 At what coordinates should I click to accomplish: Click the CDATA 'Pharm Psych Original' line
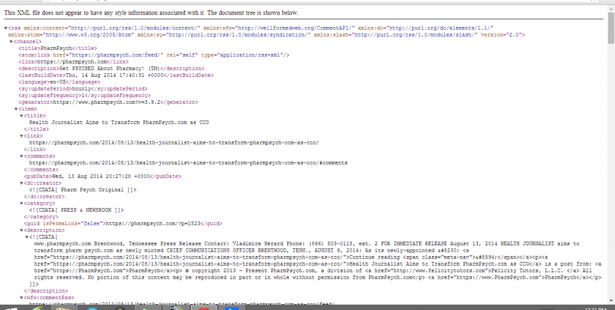pyautogui.click(x=83, y=190)
